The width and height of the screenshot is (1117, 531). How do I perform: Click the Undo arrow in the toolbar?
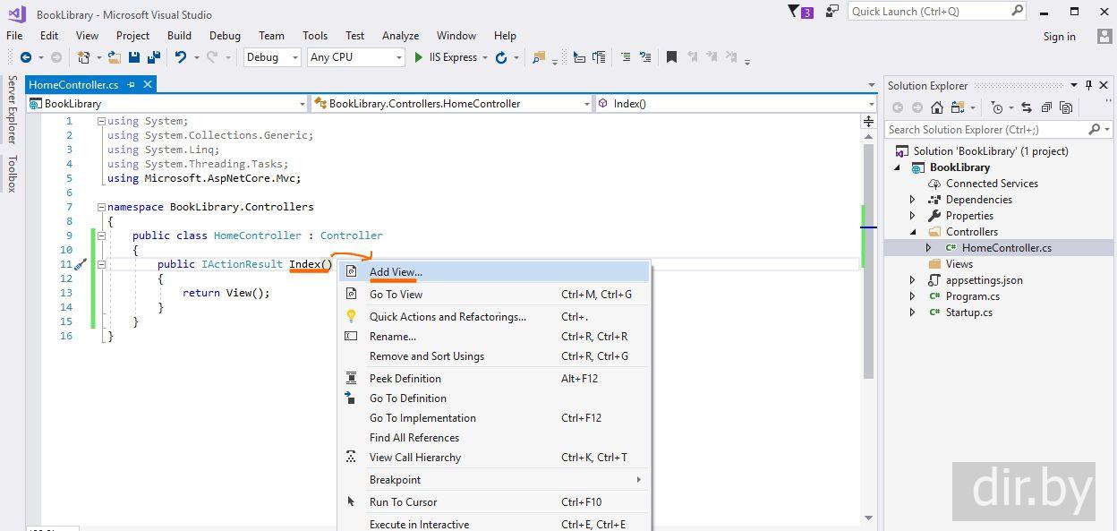[x=181, y=57]
